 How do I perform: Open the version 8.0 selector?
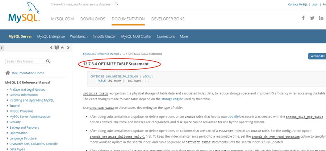[x=317, y=56]
